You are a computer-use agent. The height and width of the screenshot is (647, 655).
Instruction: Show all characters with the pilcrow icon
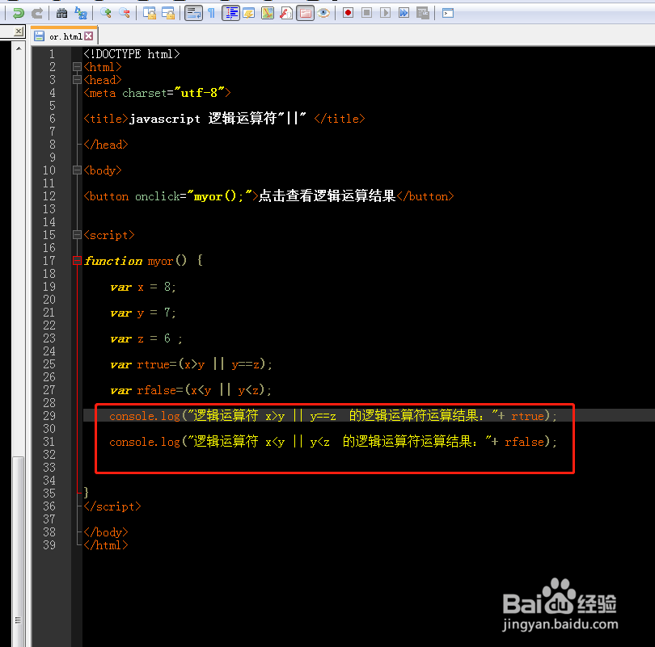pos(211,14)
